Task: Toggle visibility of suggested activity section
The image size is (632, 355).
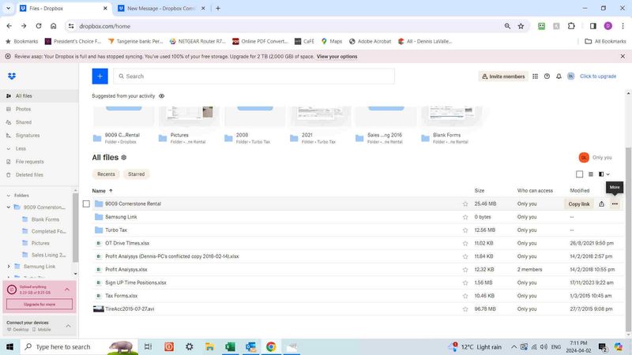Action: [162, 95]
